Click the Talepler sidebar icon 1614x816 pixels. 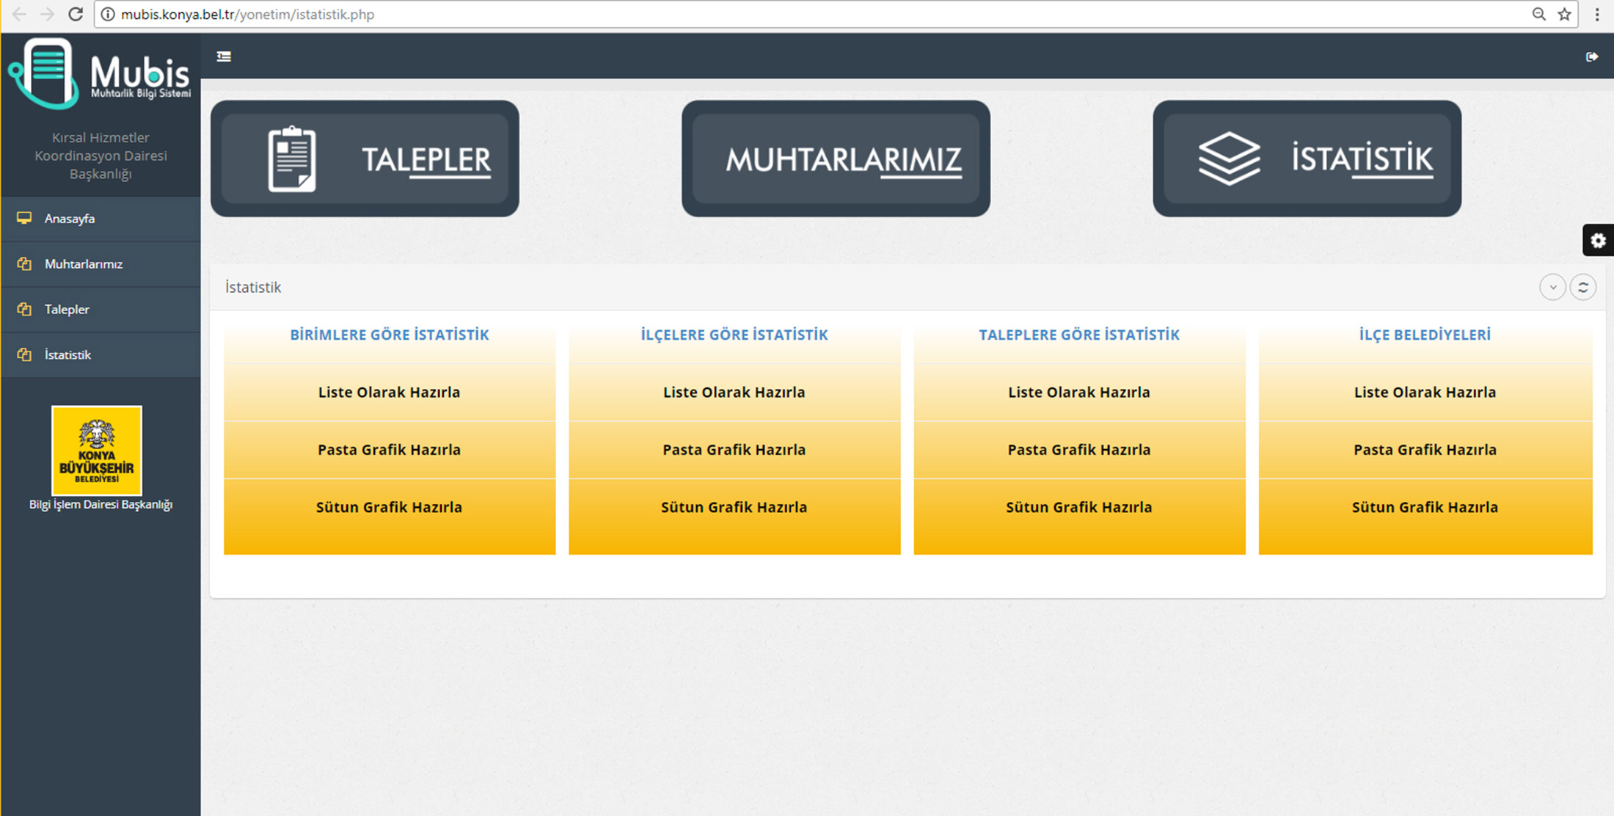tap(24, 309)
